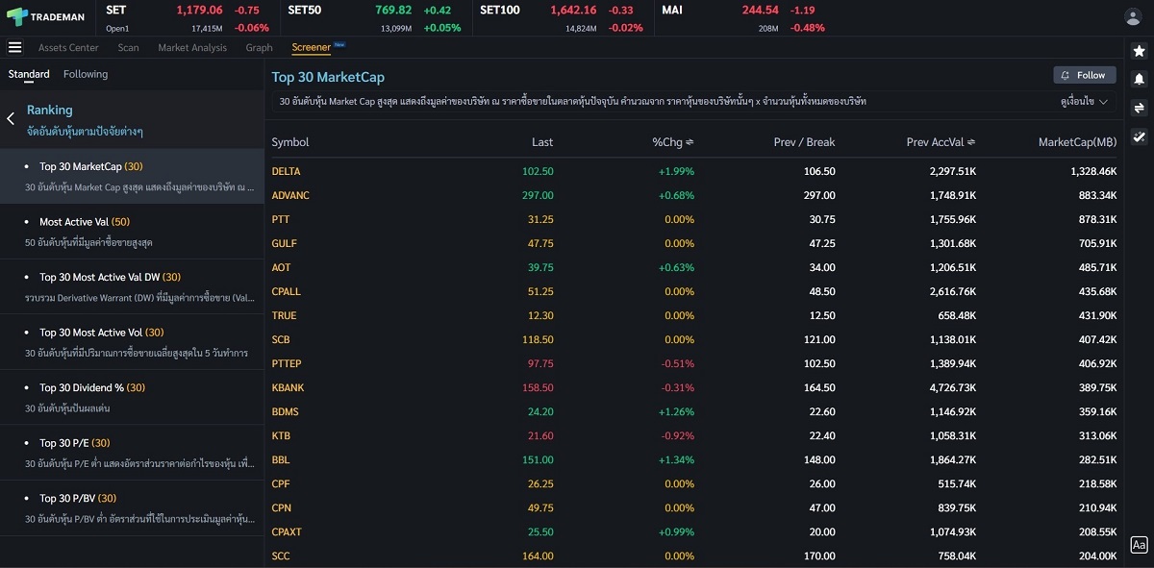The height and width of the screenshot is (568, 1154).
Task: Open the user profile account icon
Action: (1133, 15)
